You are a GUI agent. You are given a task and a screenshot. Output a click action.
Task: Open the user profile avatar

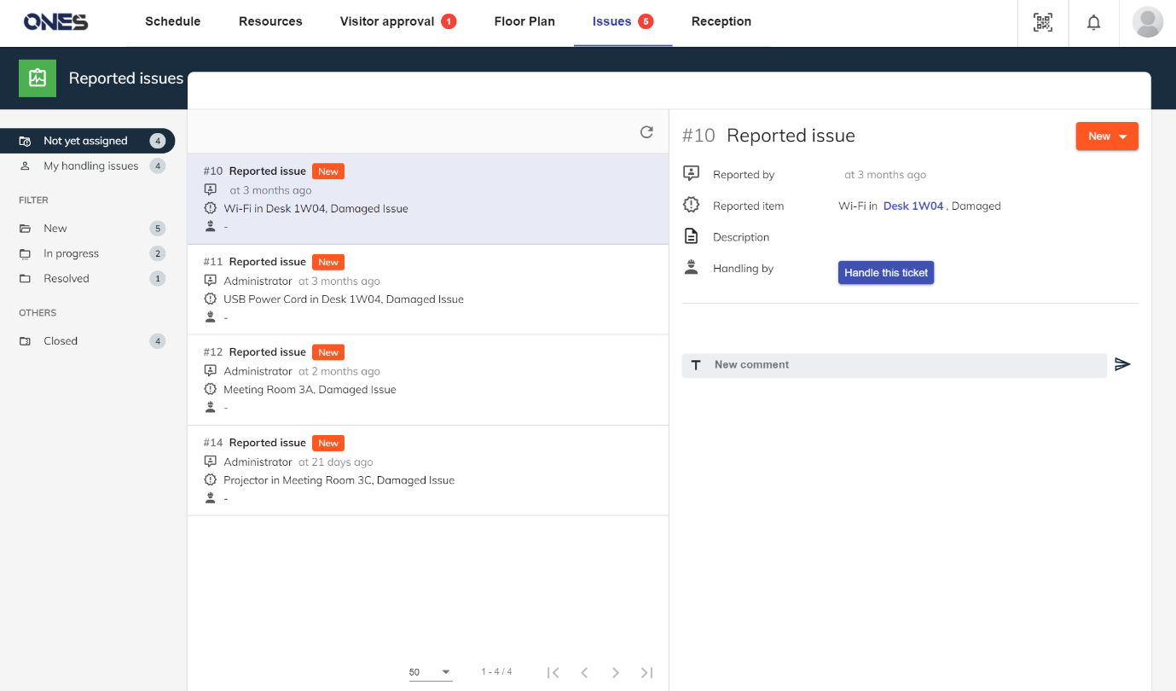coord(1147,22)
